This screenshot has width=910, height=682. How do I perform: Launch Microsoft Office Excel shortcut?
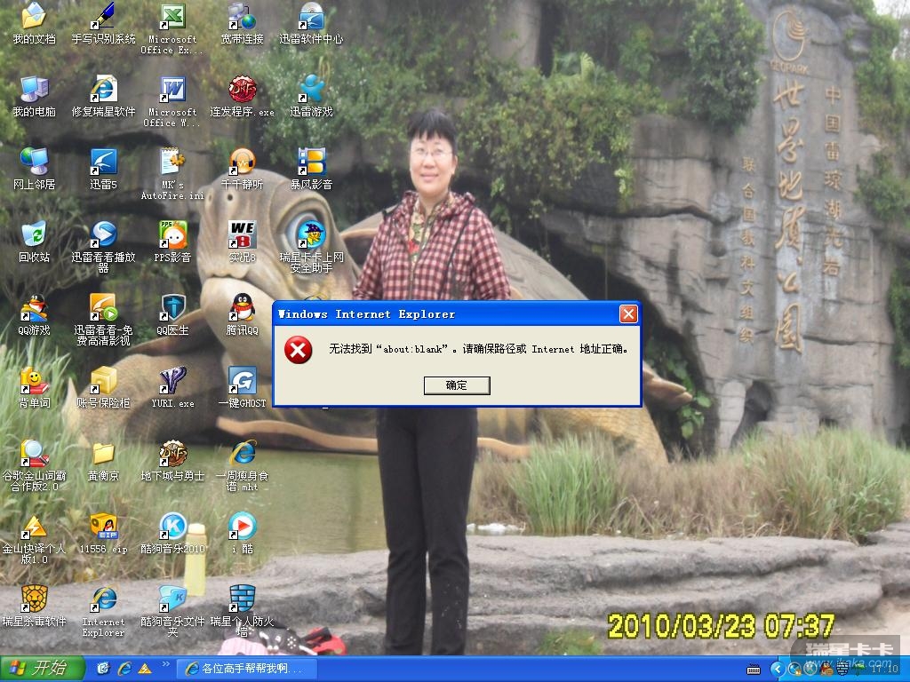click(x=172, y=29)
